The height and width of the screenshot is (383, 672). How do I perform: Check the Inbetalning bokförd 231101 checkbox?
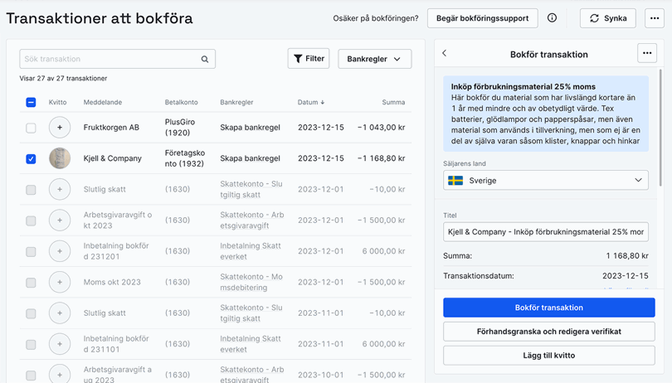click(31, 344)
